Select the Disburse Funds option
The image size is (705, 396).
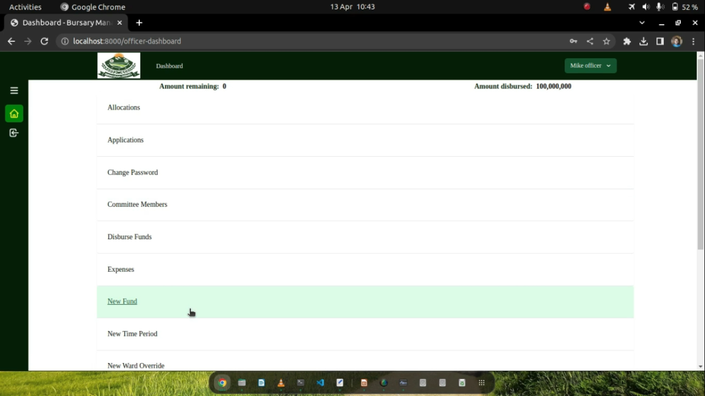coord(130,237)
